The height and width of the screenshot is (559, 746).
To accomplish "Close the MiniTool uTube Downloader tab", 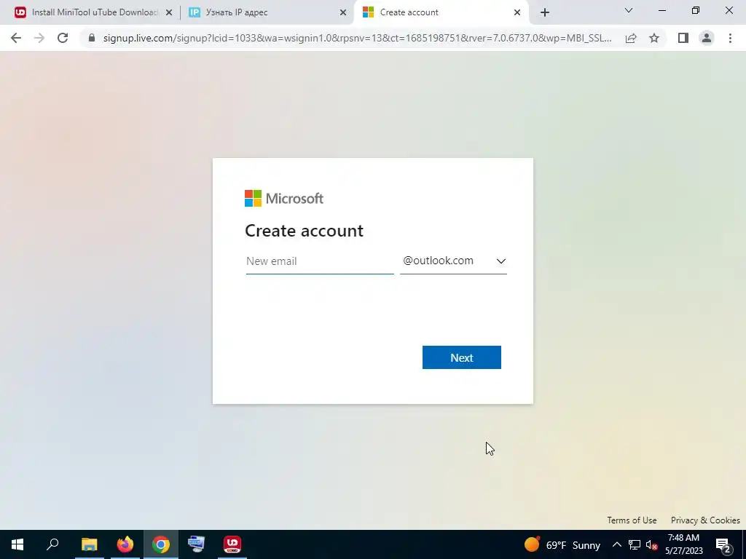I will 169,12.
